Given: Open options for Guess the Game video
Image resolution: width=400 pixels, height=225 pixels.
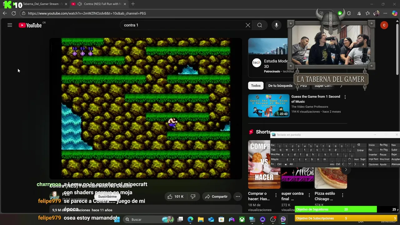Looking at the screenshot, I should (345, 97).
